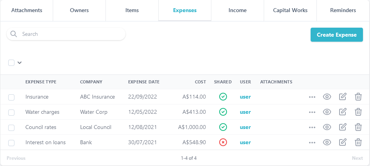
Task: Click the Create Expense button
Action: click(x=336, y=35)
